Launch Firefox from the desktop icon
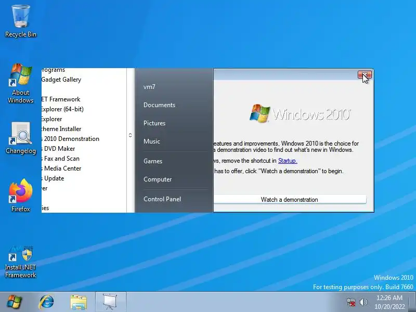 coord(21,196)
